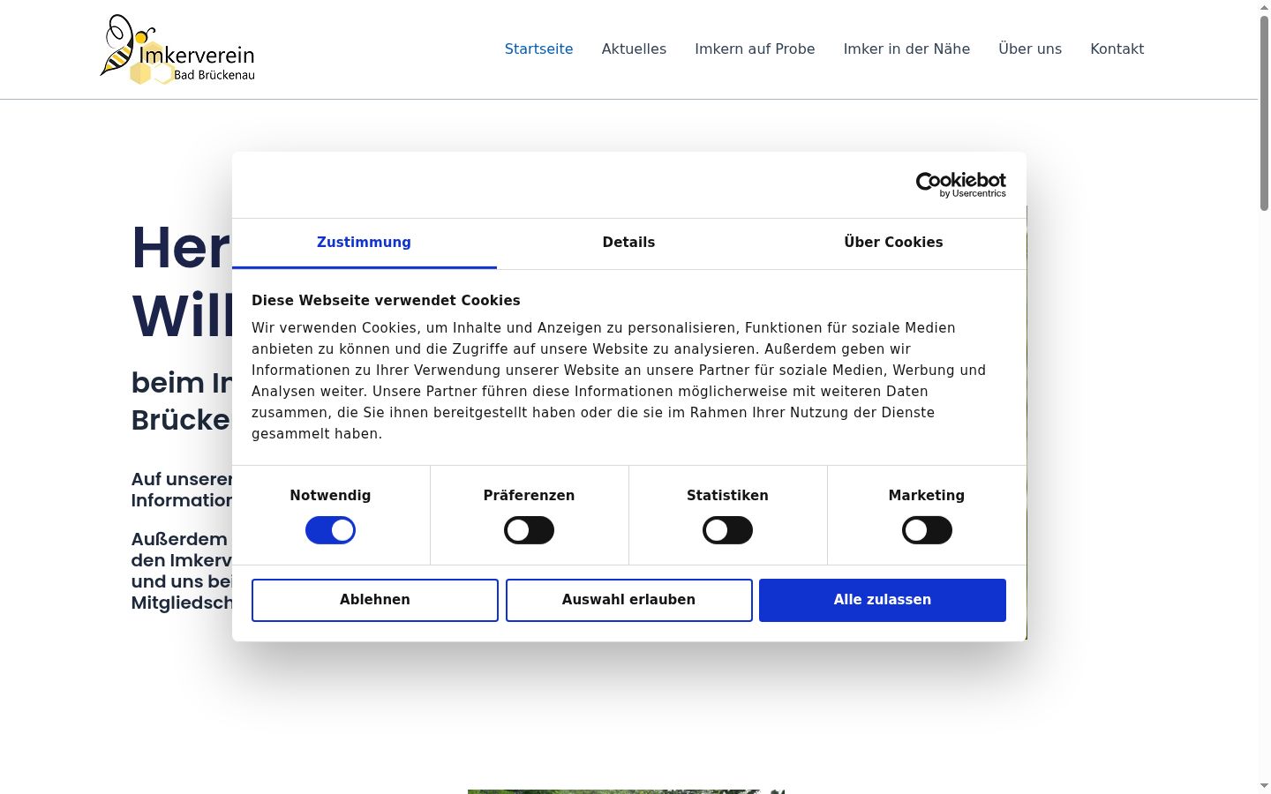The image size is (1271, 794).
Task: Open the Kontakt page
Action: [x=1117, y=49]
